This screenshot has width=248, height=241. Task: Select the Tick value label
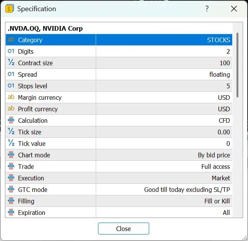tap(32, 144)
